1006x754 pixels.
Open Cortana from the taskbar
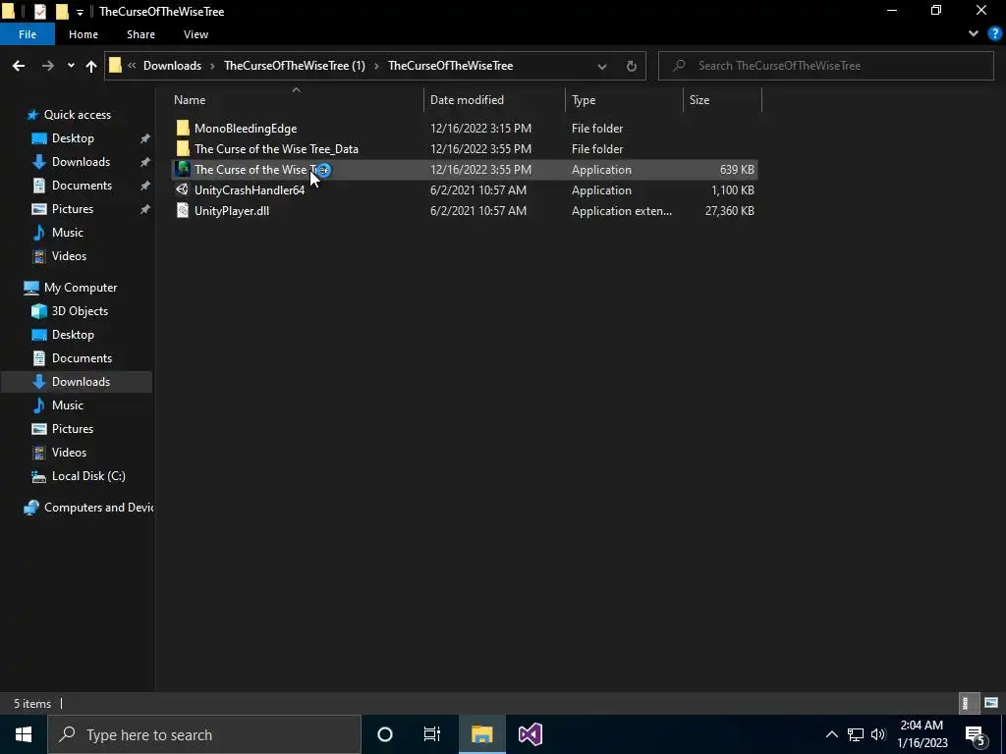tap(385, 734)
